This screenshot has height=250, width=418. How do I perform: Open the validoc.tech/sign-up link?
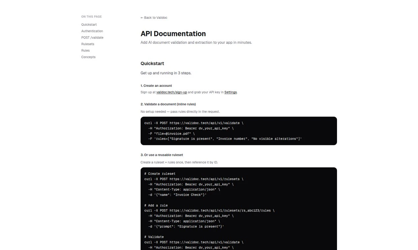171,92
